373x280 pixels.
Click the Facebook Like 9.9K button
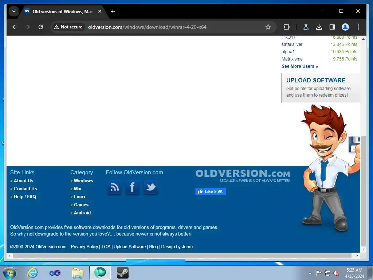click(211, 191)
